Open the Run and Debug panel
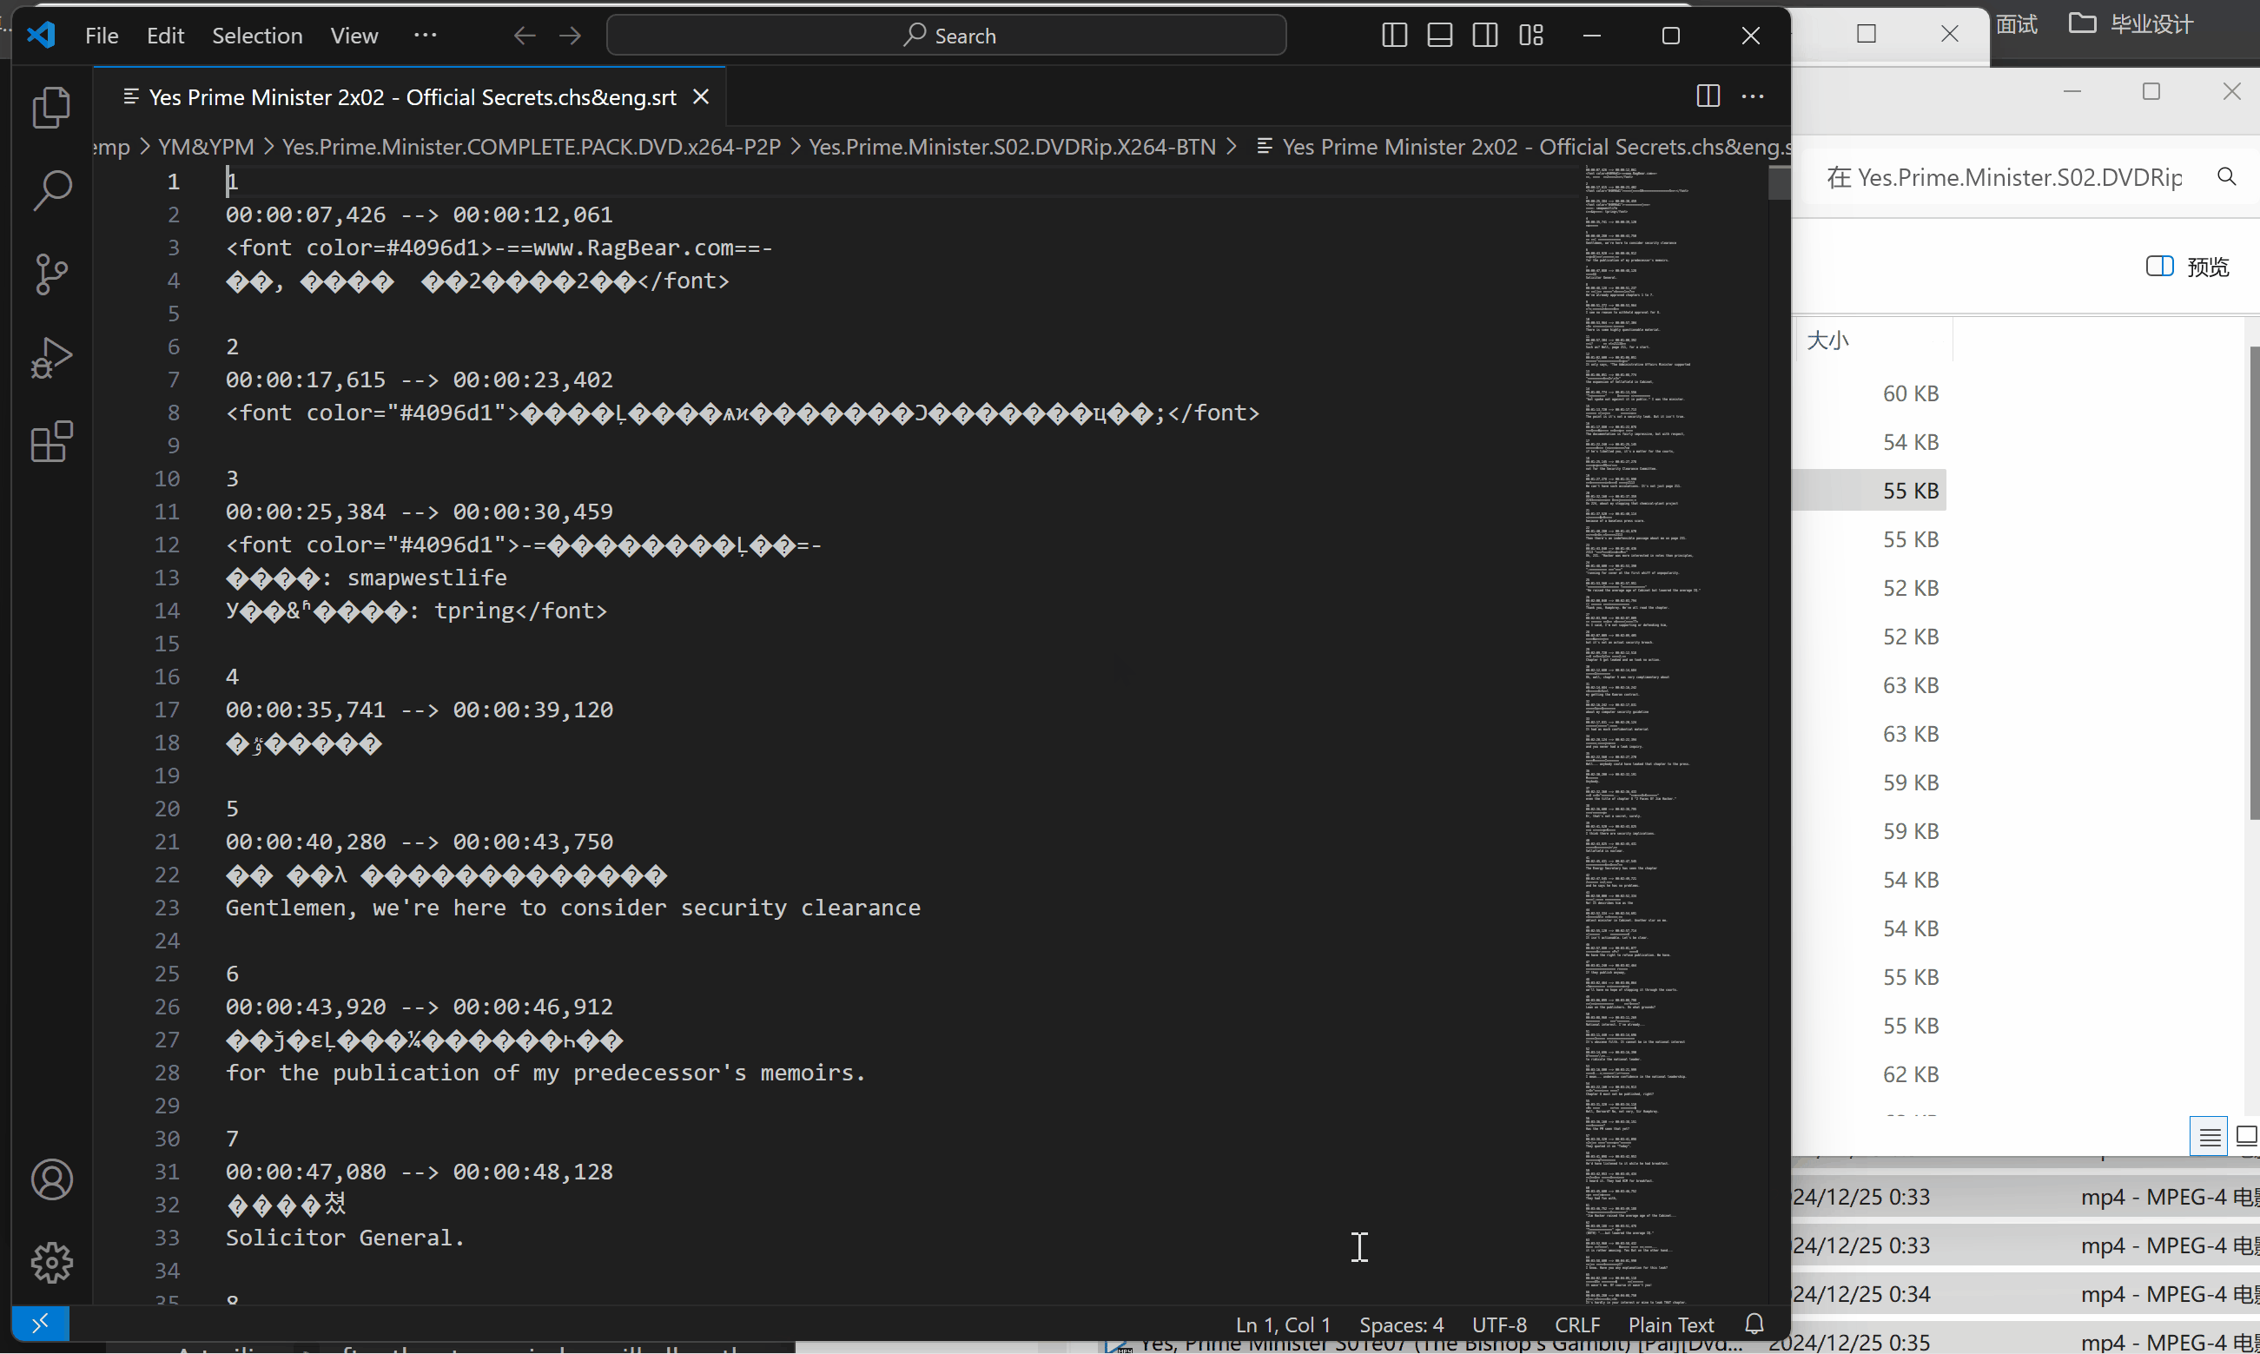The height and width of the screenshot is (1354, 2260). (x=52, y=358)
